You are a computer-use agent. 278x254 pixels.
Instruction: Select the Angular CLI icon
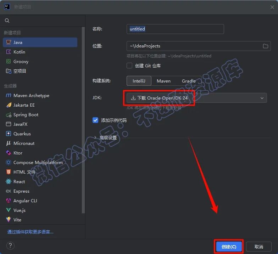pos(9,201)
